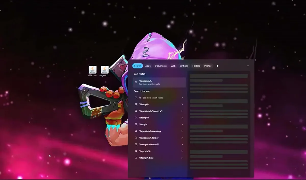Select the '%appdata% roaming' suggestion
306x180 pixels.
[x=159, y=131]
